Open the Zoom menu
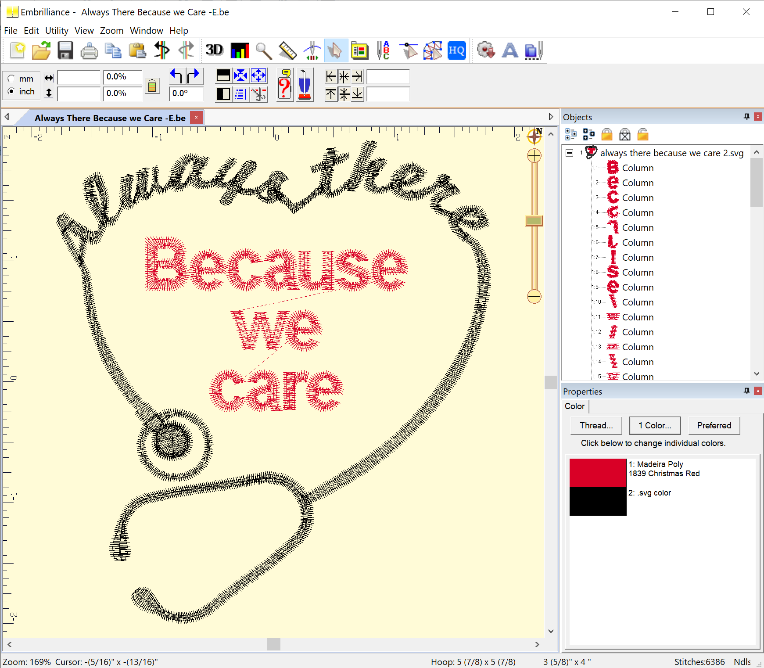Screen dimensions: 764x668 click(111, 31)
